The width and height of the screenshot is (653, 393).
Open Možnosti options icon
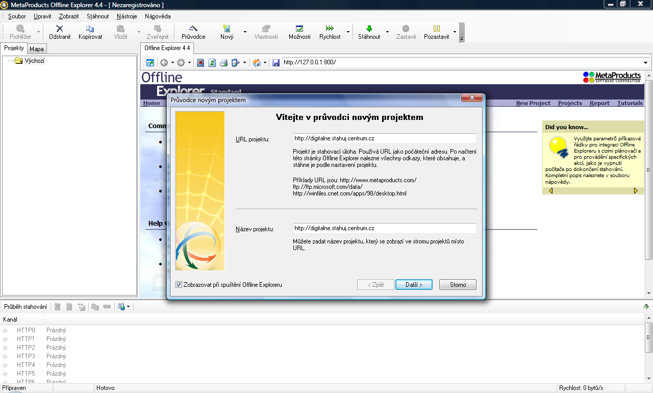point(299,29)
